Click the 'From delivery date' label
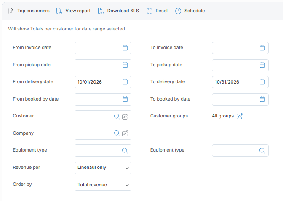 pyautogui.click(x=33, y=81)
